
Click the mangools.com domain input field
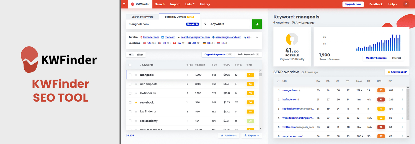[x=163, y=24]
